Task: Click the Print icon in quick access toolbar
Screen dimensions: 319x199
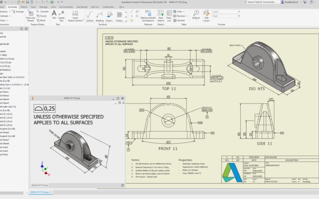Action: coord(27,2)
